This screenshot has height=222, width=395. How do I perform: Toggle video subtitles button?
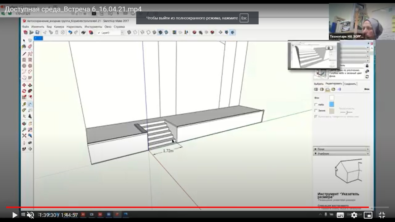pyautogui.click(x=340, y=215)
